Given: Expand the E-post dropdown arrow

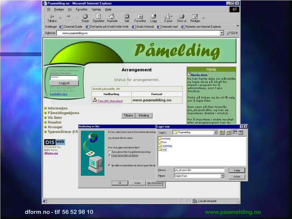Looking at the screenshot, I should click(171, 16).
